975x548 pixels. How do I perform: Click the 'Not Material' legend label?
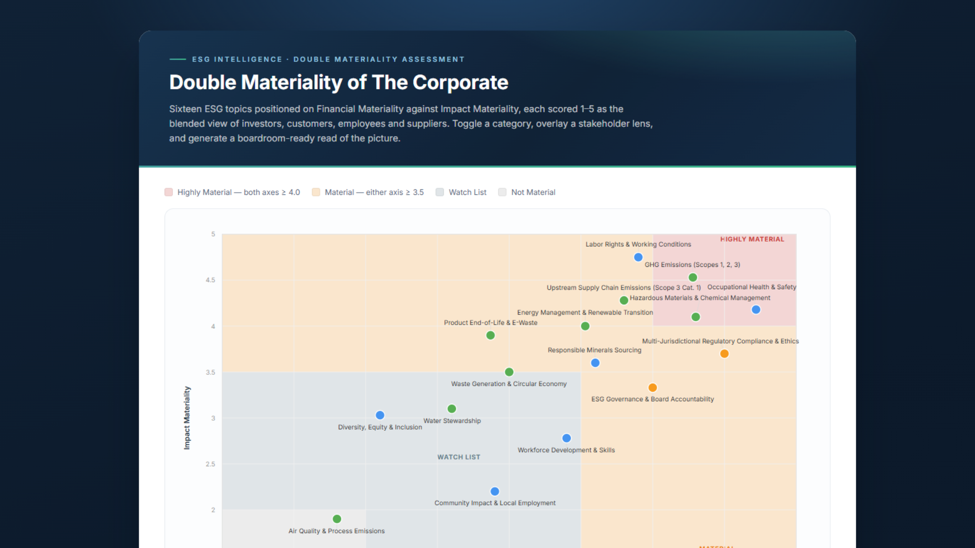(533, 192)
